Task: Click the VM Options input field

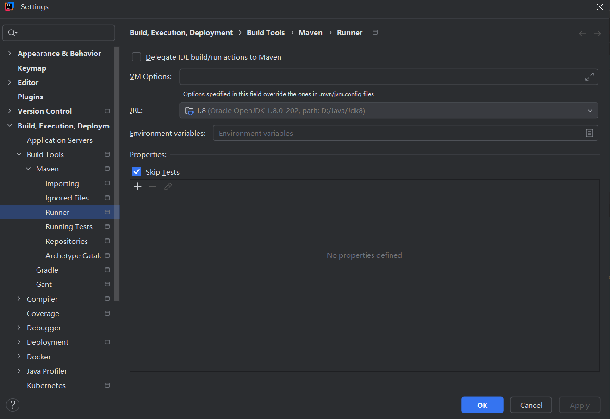Action: pyautogui.click(x=389, y=77)
